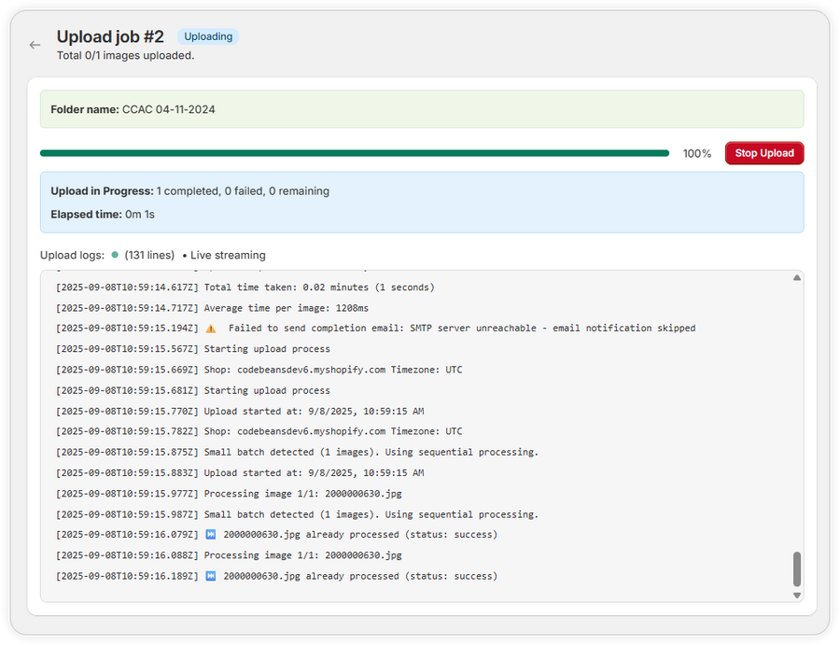Click the green upload progress bar
The image size is (840, 645).
tap(355, 153)
